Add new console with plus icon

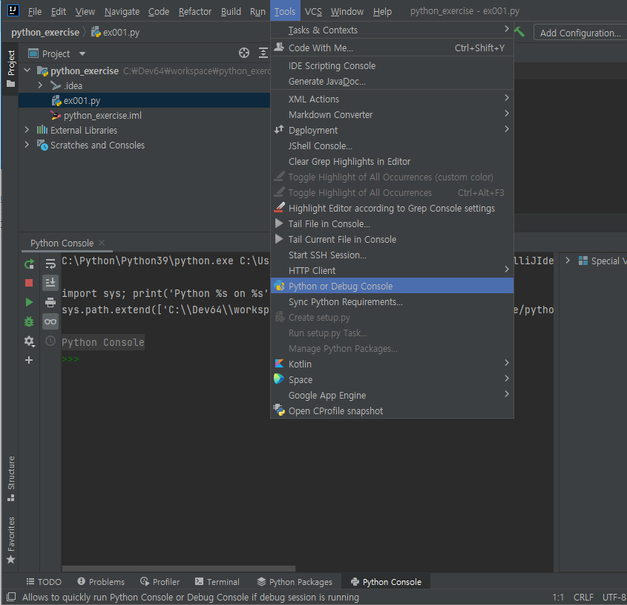pos(29,360)
